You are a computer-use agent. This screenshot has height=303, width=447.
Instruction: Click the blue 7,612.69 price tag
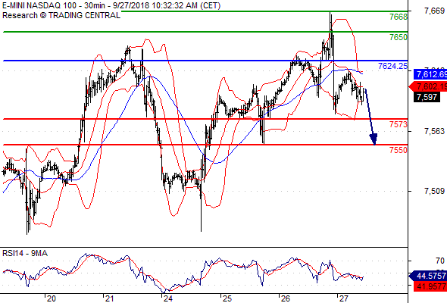tap(430, 75)
